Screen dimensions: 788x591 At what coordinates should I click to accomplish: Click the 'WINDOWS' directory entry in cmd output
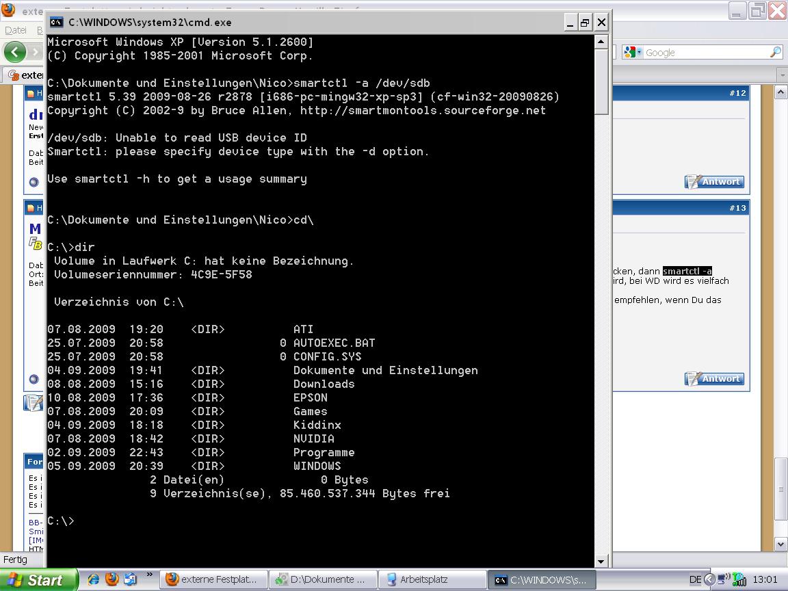point(317,466)
